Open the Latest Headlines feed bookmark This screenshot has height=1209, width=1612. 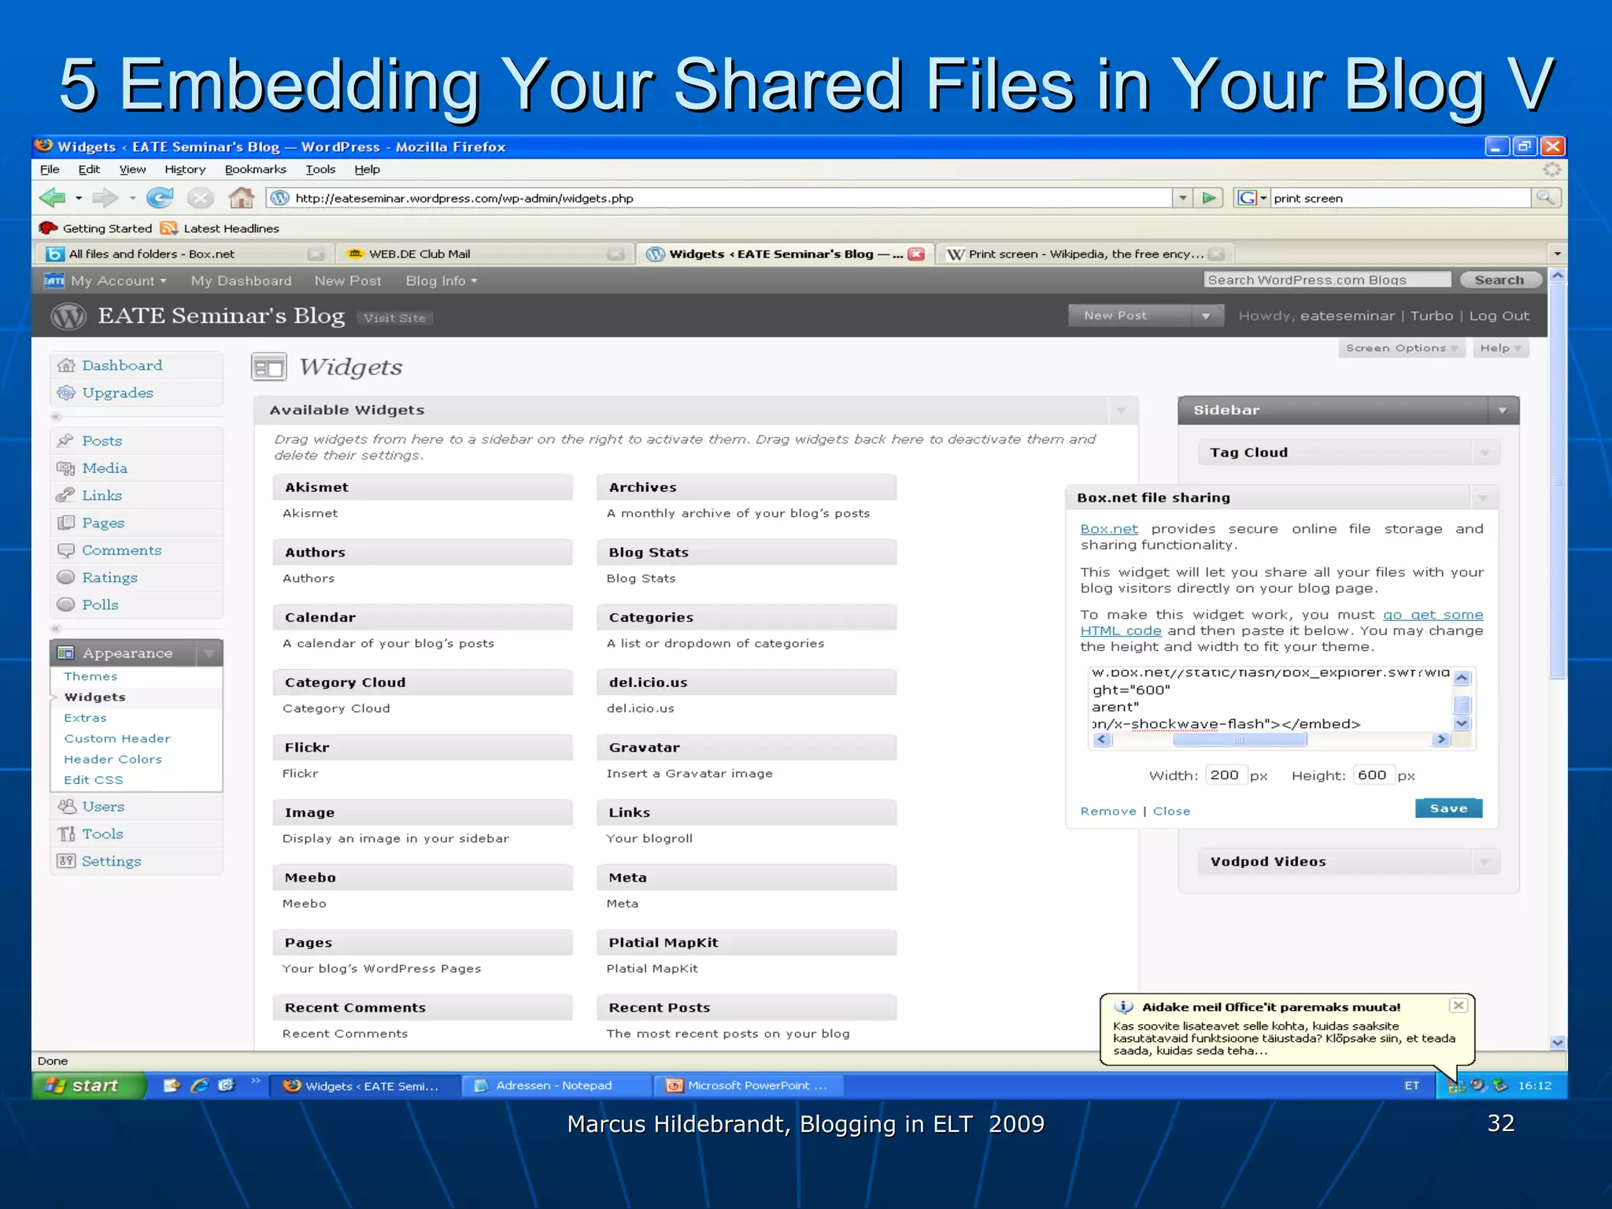click(x=220, y=228)
